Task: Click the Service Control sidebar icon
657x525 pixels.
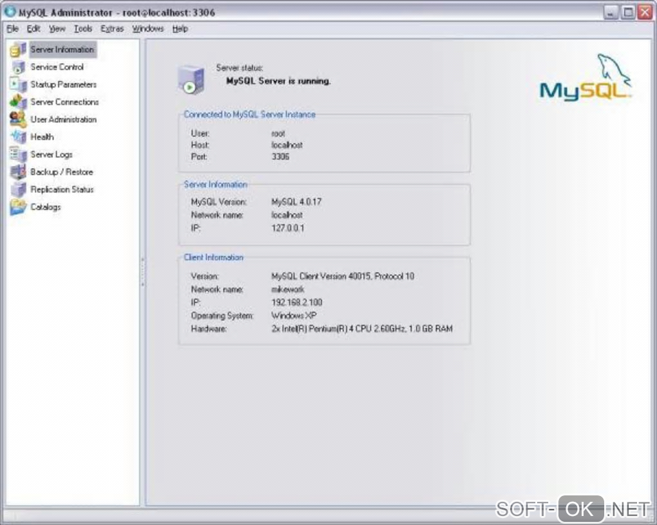Action: (x=18, y=67)
